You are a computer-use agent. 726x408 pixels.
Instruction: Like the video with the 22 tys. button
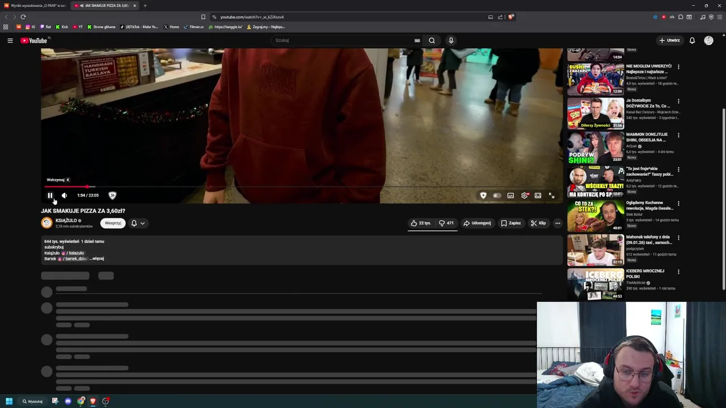click(421, 223)
